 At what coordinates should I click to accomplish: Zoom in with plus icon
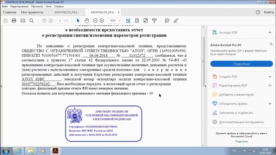coord(102,21)
